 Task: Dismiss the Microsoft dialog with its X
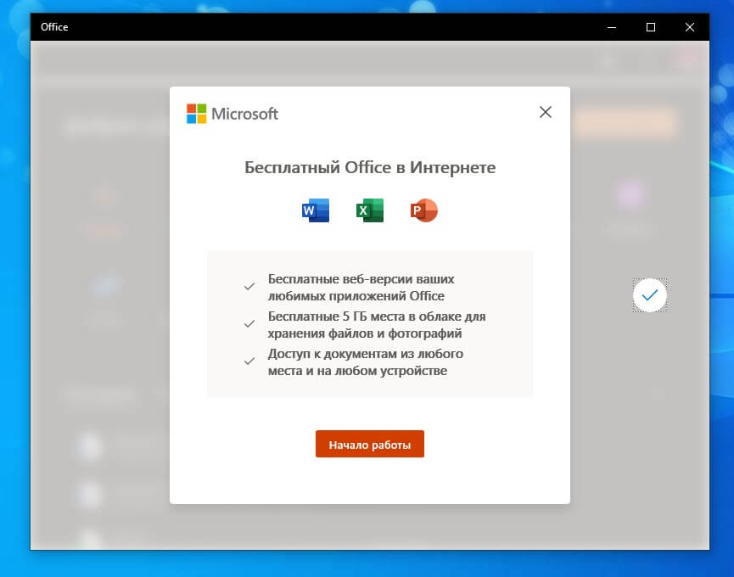(546, 112)
